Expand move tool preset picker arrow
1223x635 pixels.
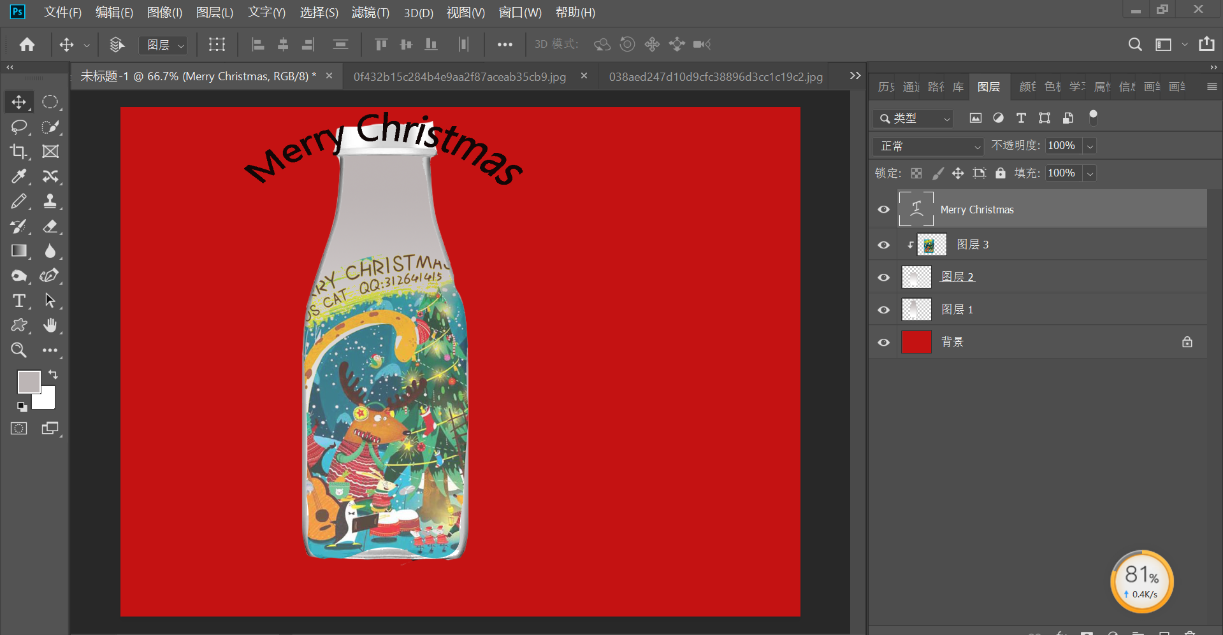pos(87,45)
